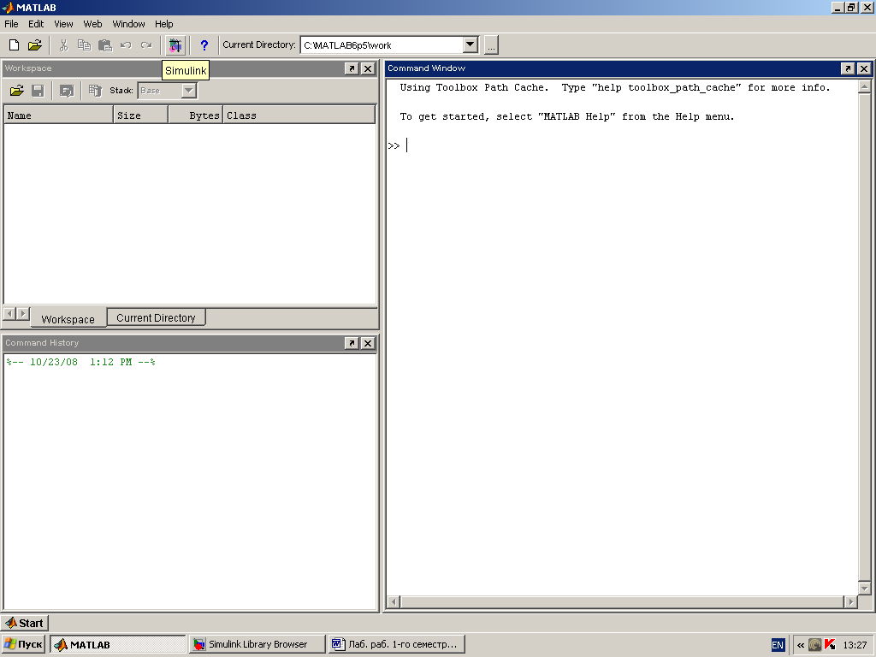
Task: Click the MATLAB Start button
Action: [25, 623]
